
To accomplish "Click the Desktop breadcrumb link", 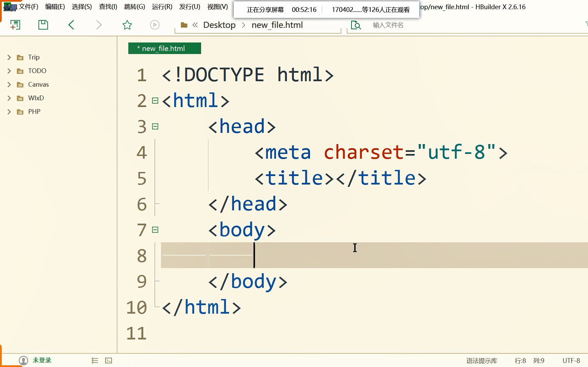I will click(x=219, y=25).
